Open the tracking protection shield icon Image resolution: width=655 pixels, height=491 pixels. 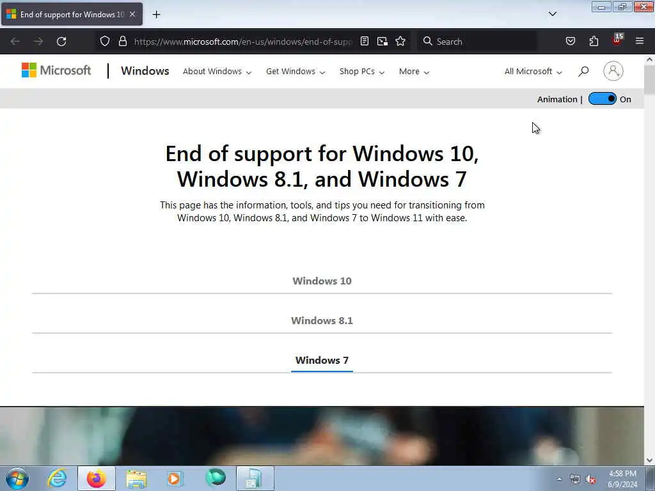(105, 42)
